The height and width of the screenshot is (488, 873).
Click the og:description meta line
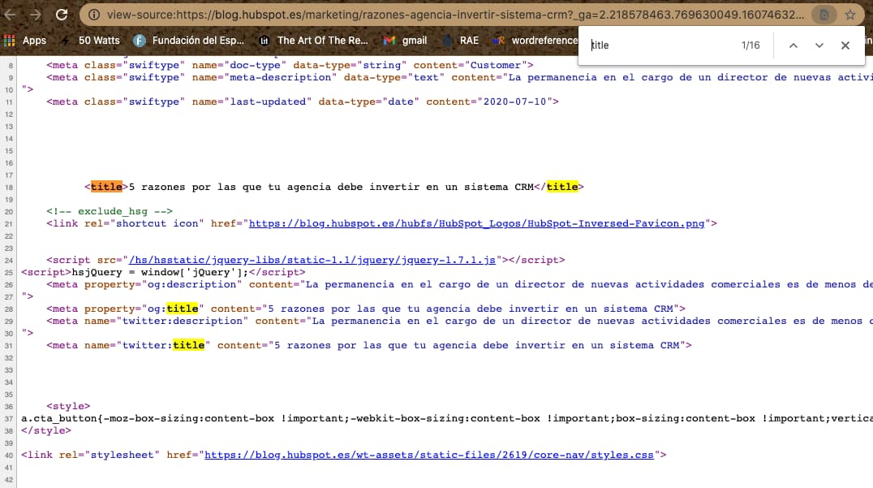tap(459, 285)
